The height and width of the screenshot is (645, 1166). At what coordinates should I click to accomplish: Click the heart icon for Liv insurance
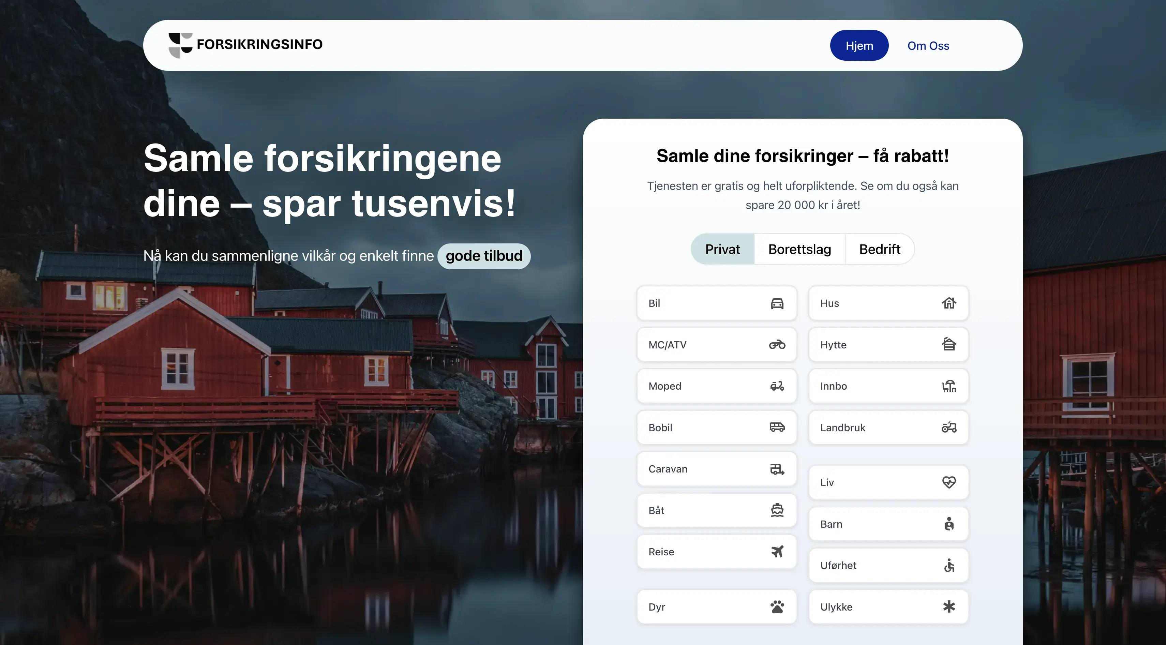click(949, 482)
